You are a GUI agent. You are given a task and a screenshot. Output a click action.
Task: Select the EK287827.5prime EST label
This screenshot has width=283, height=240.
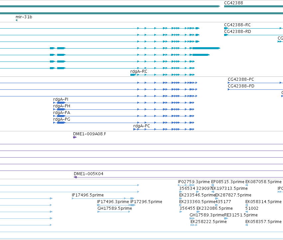tap(233, 195)
